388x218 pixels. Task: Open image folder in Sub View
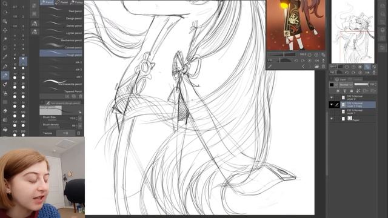click(x=316, y=66)
